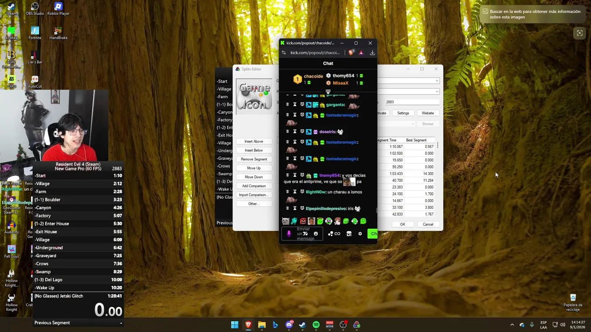The image size is (591, 332).
Task: Select the (1-3) Del Lago split in LiveSplit
Action: click(x=78, y=279)
